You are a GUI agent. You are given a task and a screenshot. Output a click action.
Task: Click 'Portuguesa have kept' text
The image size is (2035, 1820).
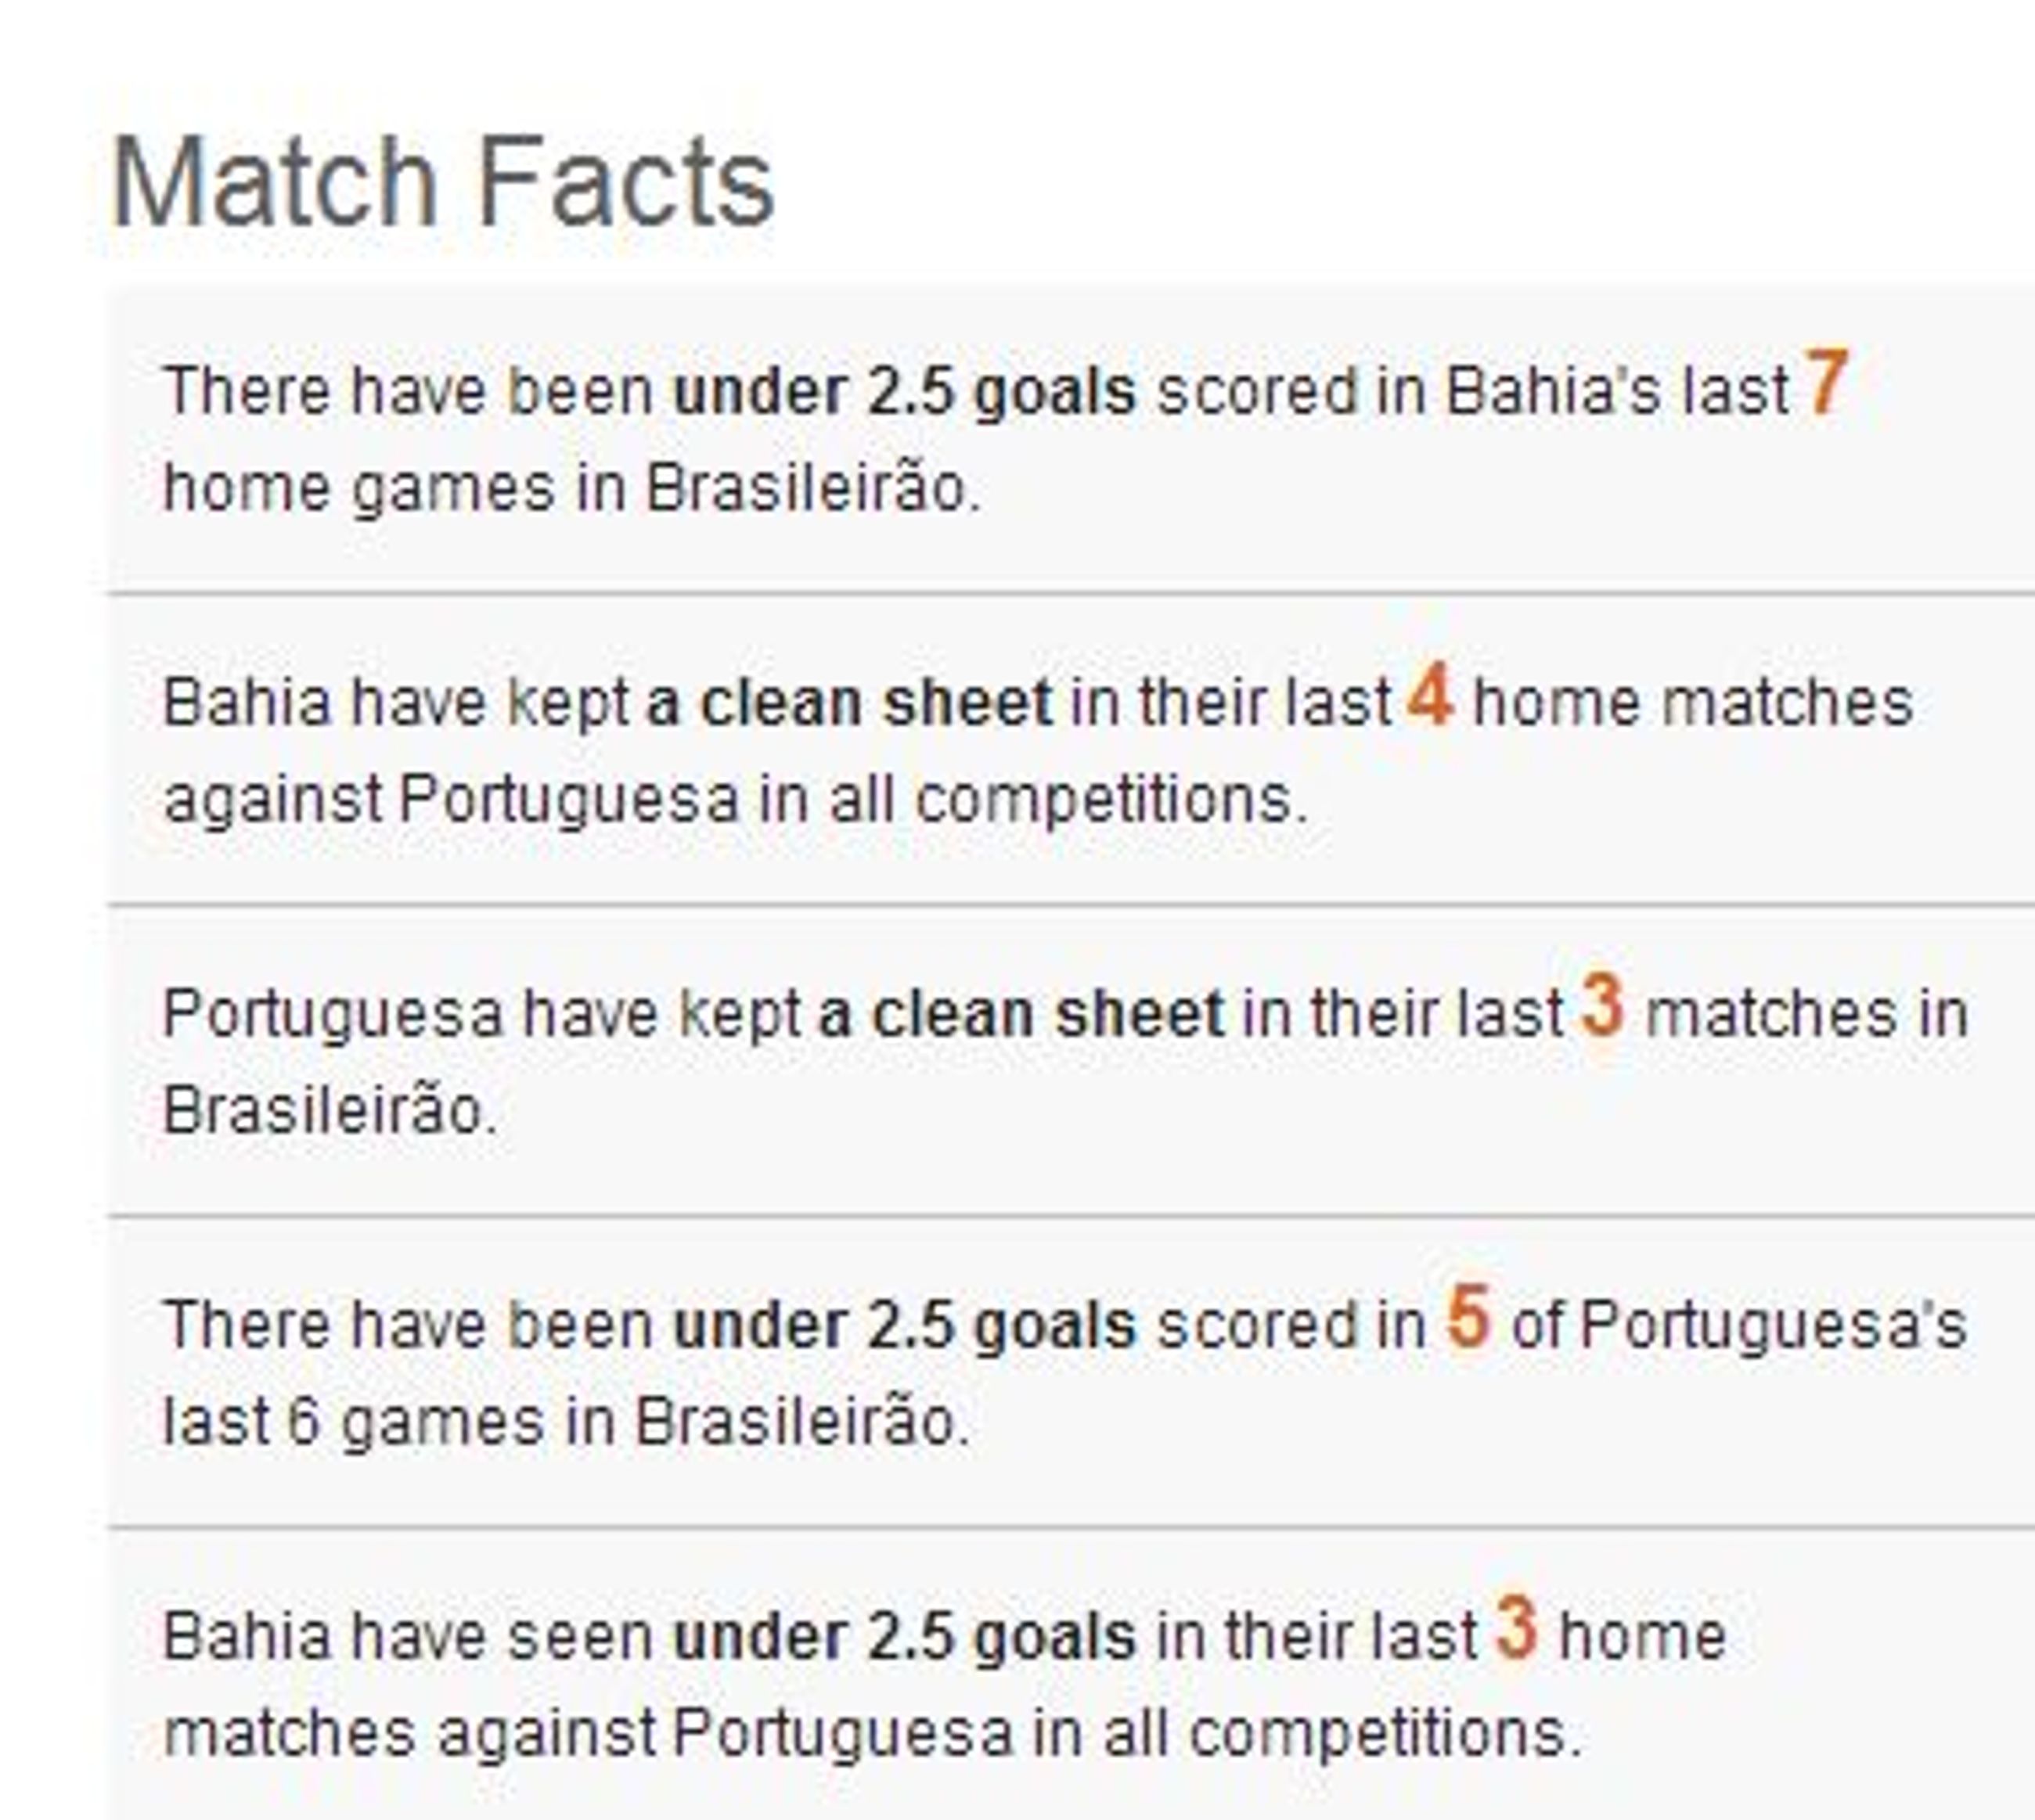482,1015
